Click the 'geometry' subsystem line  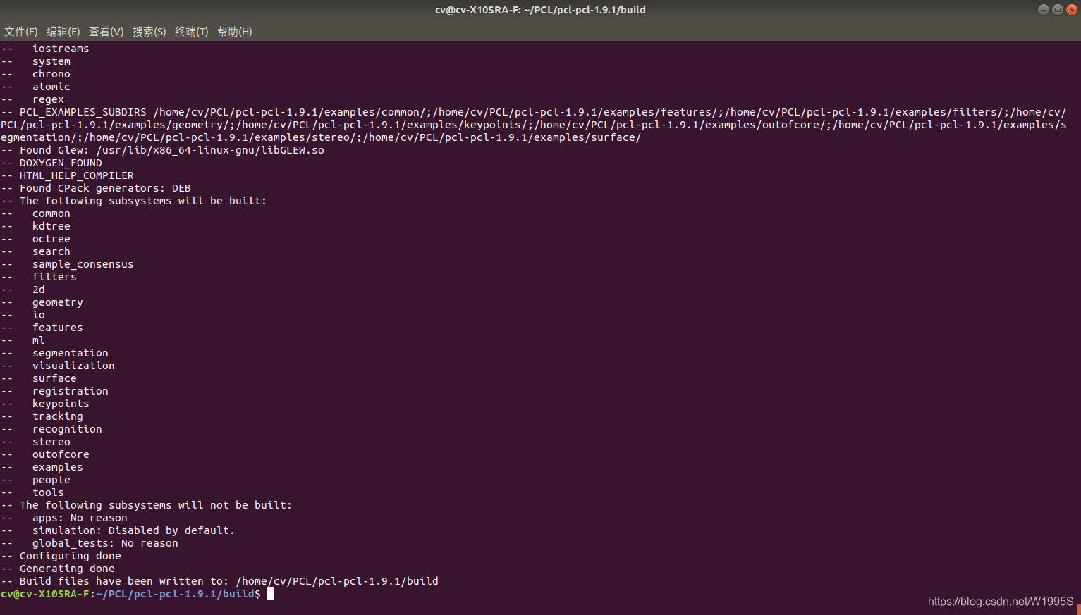(x=42, y=302)
